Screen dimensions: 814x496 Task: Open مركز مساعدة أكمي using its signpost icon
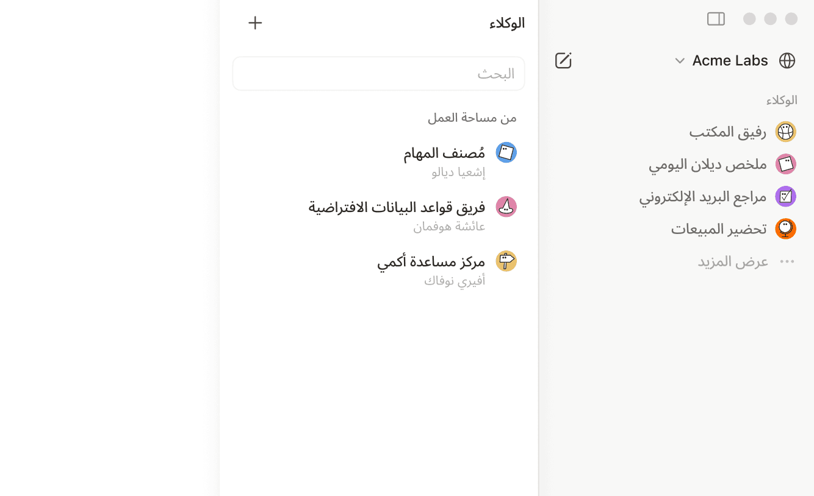(506, 261)
